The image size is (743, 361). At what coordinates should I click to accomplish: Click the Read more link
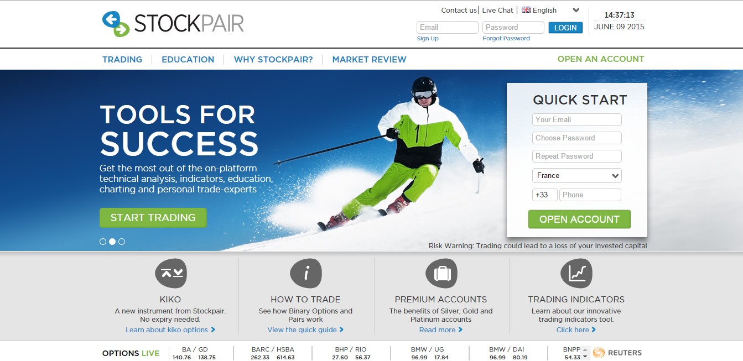pyautogui.click(x=441, y=330)
